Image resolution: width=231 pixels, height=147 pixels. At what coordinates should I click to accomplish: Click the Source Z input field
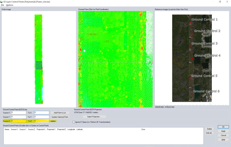point(19,121)
